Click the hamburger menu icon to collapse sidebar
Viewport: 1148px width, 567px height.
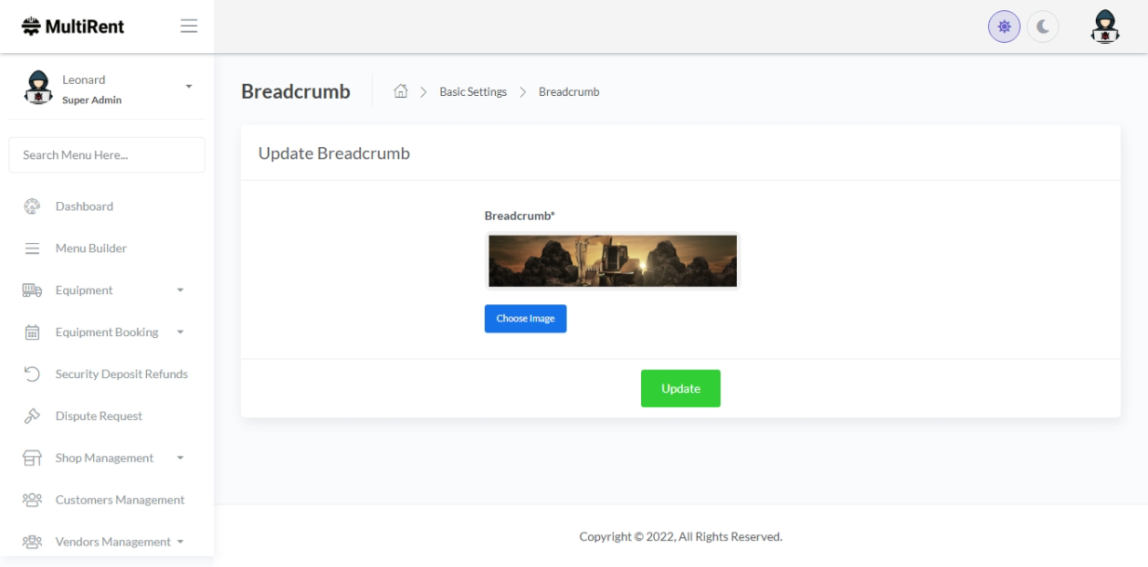point(189,26)
